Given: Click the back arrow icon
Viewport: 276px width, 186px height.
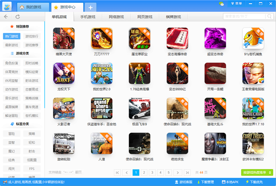Looking at the screenshot, I should [x=6, y=16].
